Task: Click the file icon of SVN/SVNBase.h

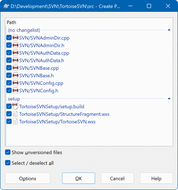Action: (x=16, y=75)
